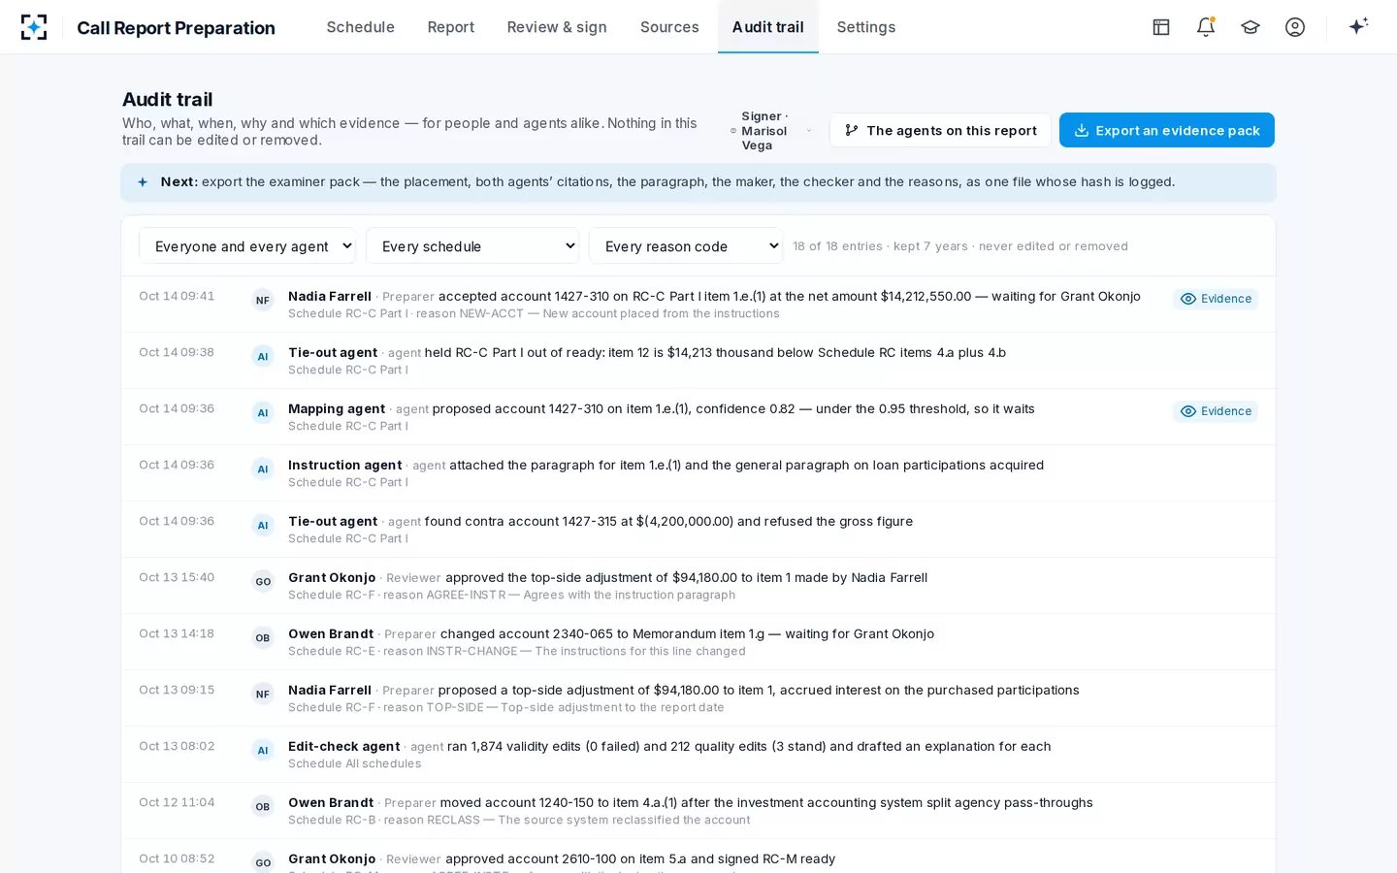Click AI avatar on Mapping agent entry
1397x873 pixels.
pyautogui.click(x=263, y=413)
